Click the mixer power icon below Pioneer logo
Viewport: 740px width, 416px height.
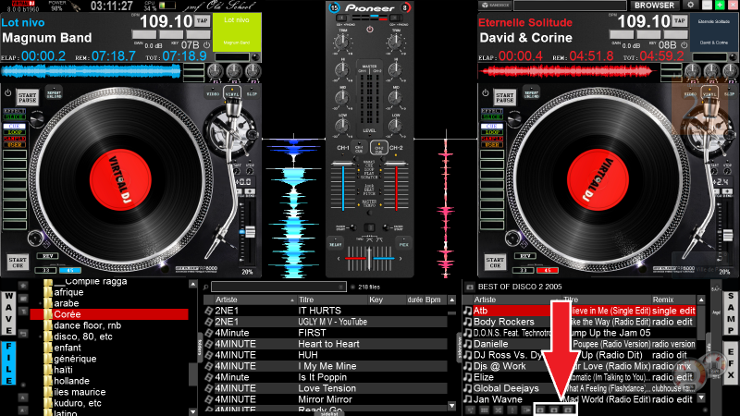click(x=369, y=30)
